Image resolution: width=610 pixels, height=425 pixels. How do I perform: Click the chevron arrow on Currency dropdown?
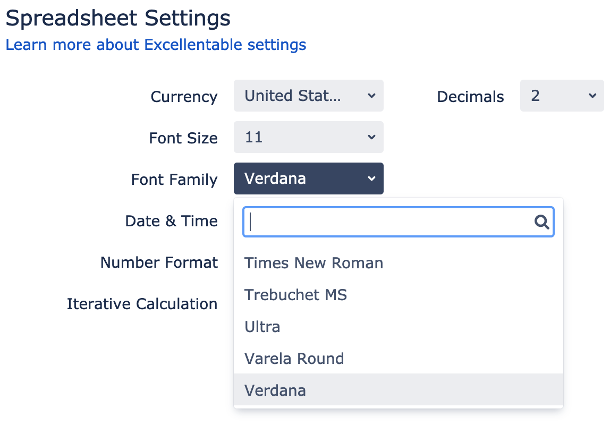coord(371,96)
